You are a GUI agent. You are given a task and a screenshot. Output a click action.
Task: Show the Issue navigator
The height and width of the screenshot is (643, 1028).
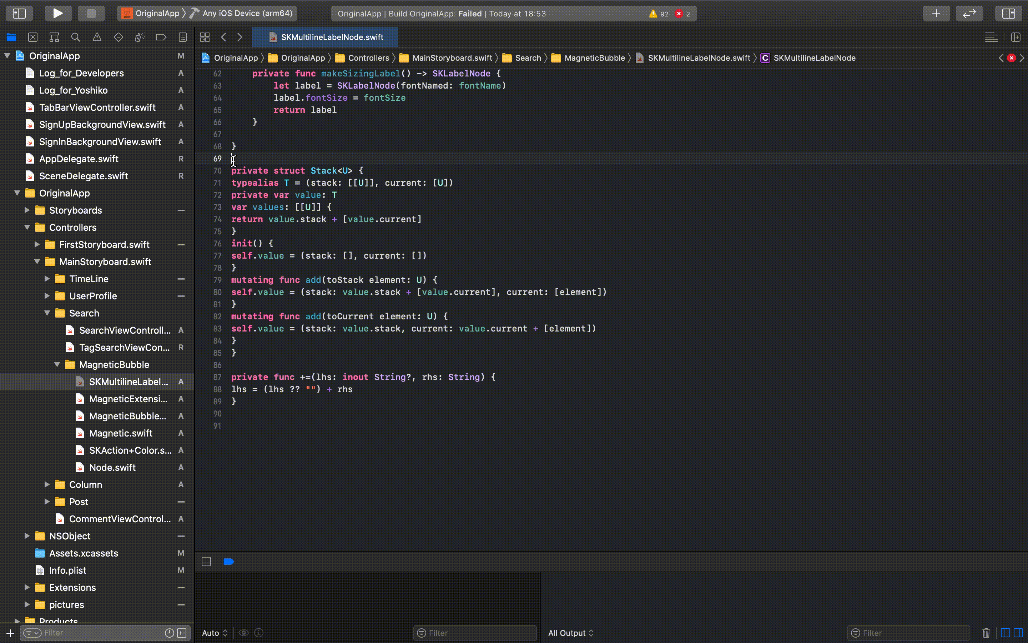click(97, 37)
